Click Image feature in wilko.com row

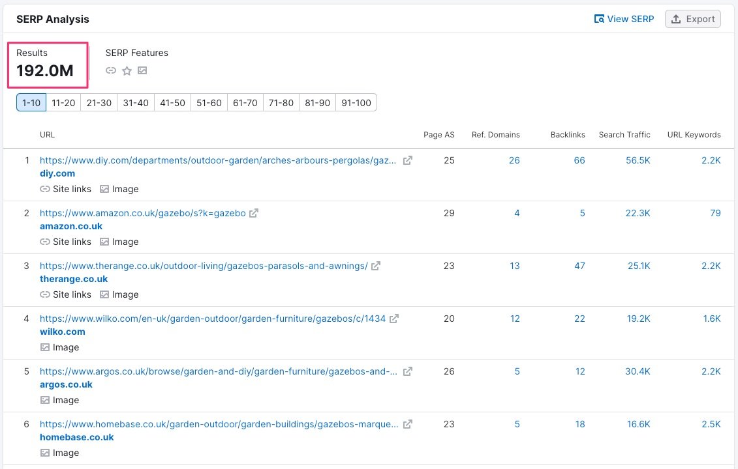point(60,347)
